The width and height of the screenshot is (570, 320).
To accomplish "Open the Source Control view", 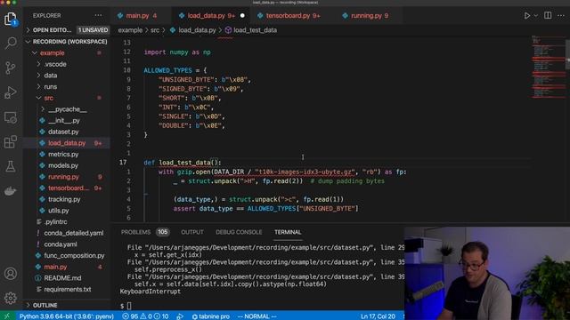I will point(11,68).
